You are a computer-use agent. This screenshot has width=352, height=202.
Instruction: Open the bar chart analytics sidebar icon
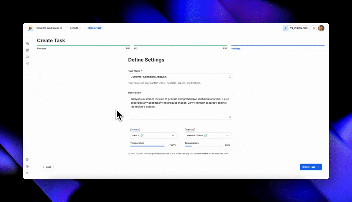[27, 57]
